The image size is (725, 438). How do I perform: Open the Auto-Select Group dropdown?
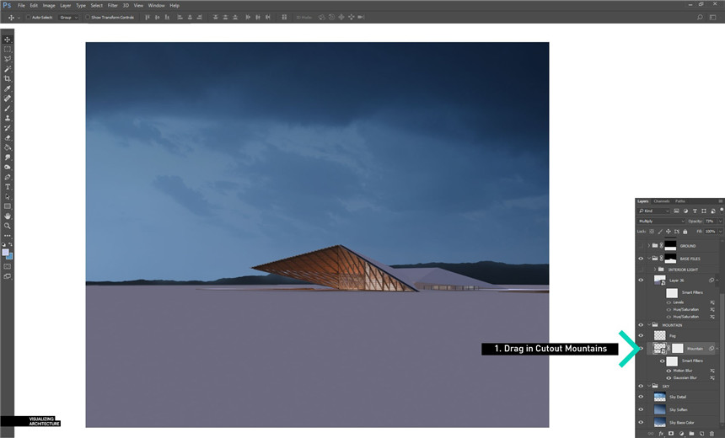tap(67, 17)
